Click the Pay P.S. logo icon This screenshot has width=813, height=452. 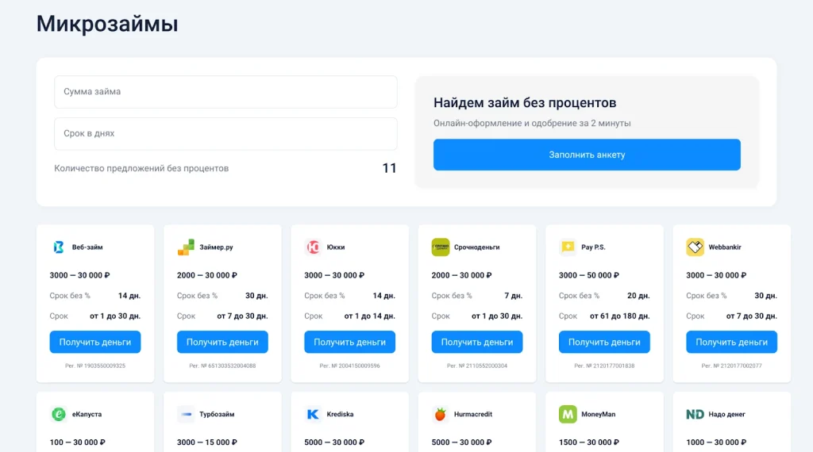568,247
